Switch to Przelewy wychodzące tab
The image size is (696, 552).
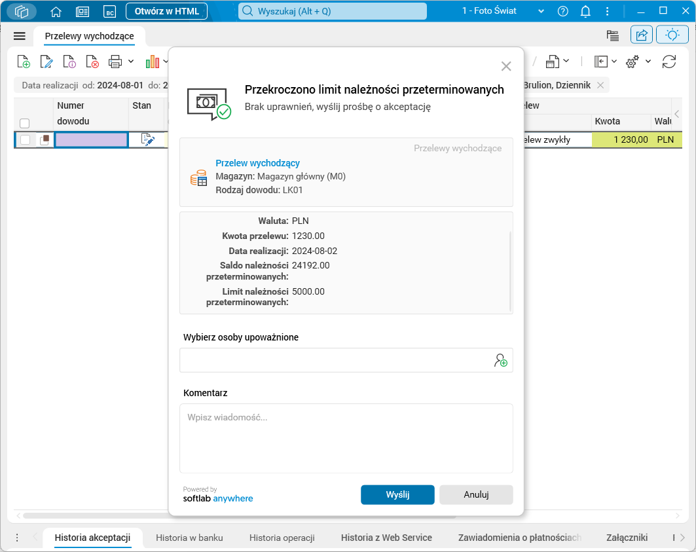(89, 36)
